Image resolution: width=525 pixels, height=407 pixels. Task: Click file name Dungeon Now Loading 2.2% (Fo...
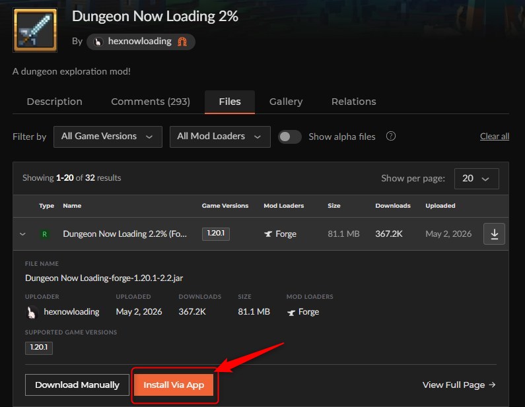[x=125, y=234]
